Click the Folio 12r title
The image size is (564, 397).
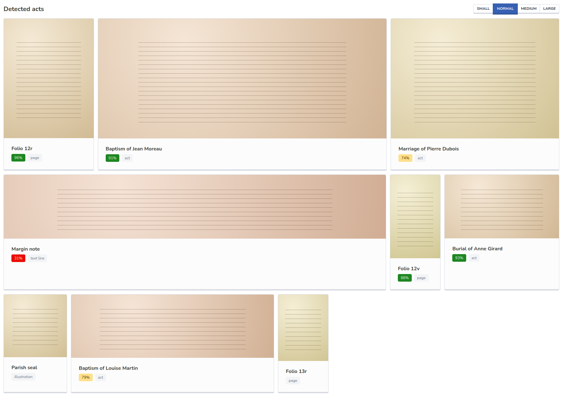pyautogui.click(x=22, y=149)
